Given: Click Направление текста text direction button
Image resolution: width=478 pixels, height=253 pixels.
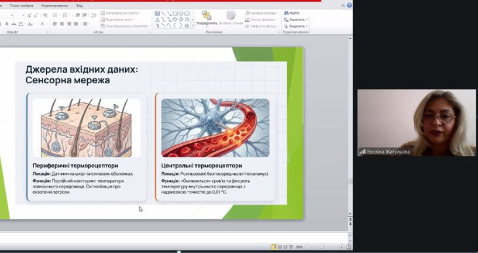Looking at the screenshot, I should (122, 12).
